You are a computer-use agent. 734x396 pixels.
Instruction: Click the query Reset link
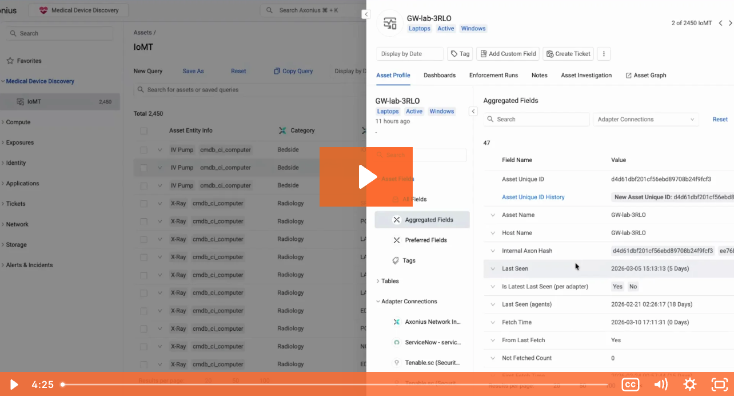[238, 71]
